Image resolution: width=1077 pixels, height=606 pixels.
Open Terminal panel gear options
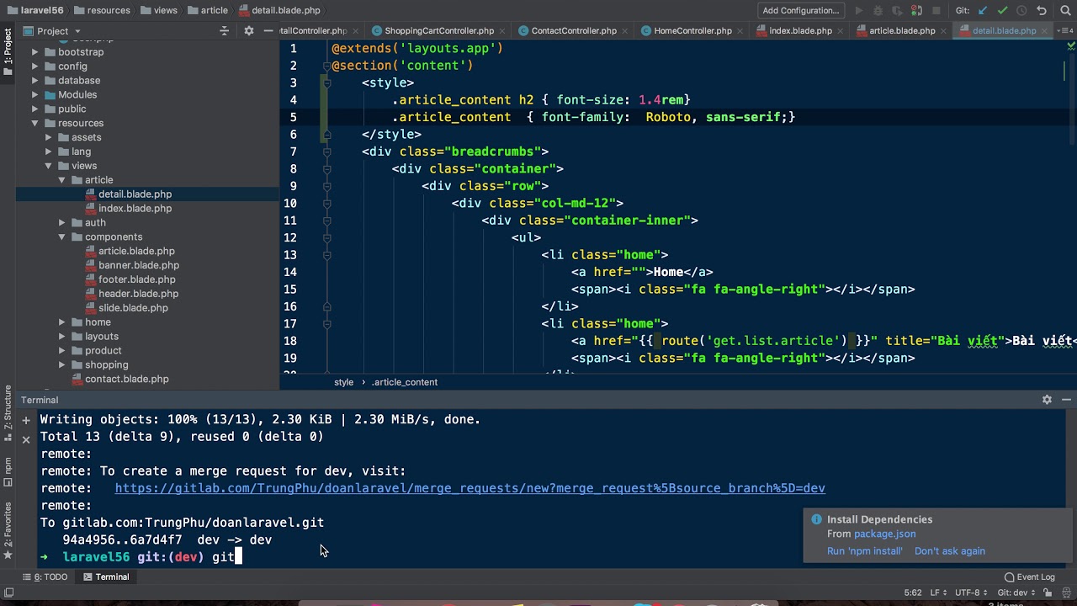point(1047,400)
